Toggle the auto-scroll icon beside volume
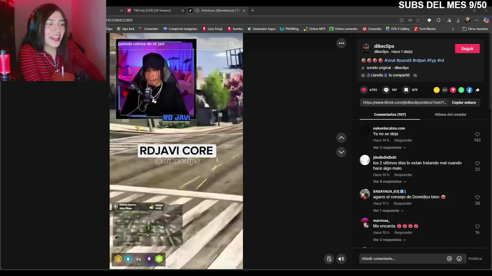This screenshot has height=276, width=492. (329, 259)
